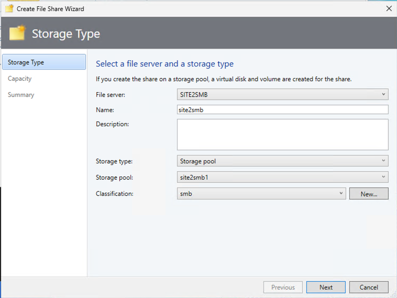Viewport: 397px width, 298px height.
Task: Open the Classification dropdown showing smb
Action: 261,193
